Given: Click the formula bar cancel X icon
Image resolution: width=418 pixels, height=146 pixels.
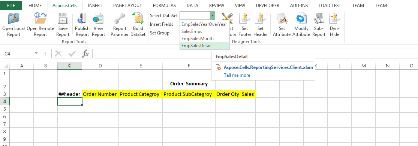Looking at the screenshot, I should [x=58, y=54].
